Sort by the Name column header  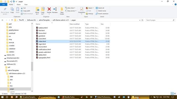(38, 24)
